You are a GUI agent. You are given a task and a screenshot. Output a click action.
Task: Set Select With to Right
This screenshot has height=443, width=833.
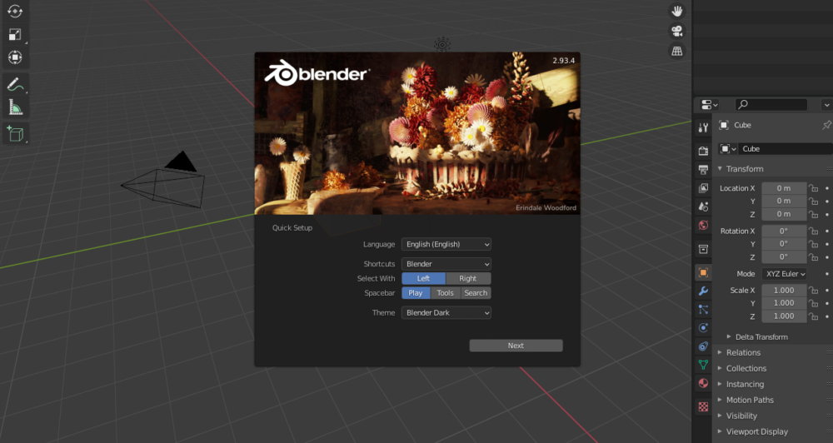468,278
